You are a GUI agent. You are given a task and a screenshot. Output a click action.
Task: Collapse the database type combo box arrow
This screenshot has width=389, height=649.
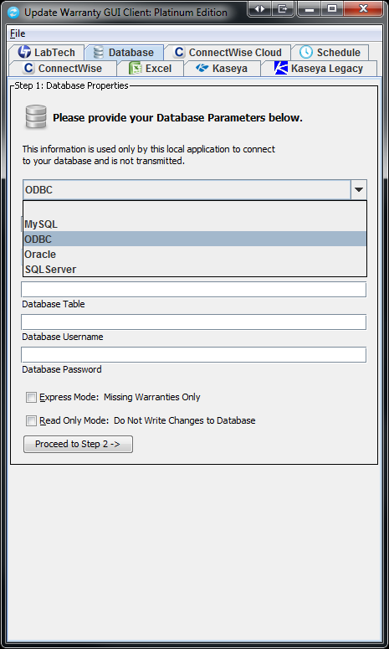359,190
